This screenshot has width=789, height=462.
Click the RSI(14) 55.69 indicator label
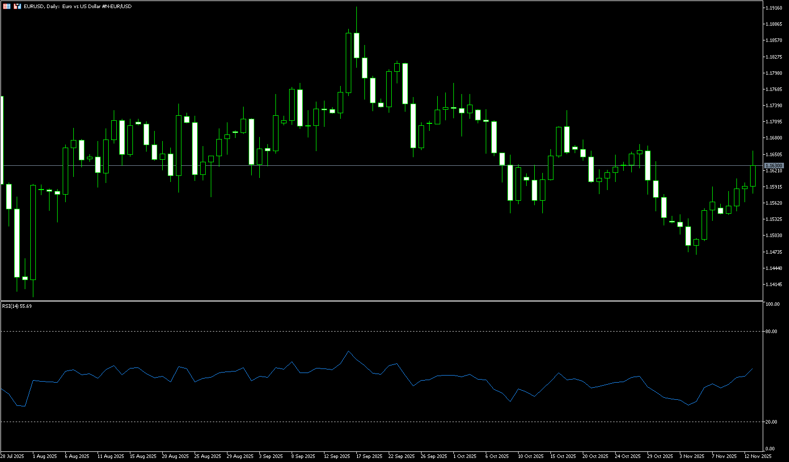pos(17,306)
